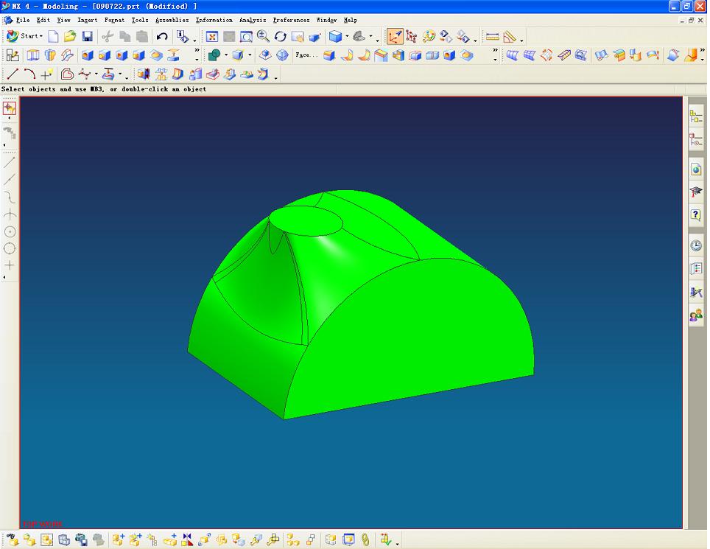
Task: Expand the feature toolbar overflow chevron
Action: point(197,51)
